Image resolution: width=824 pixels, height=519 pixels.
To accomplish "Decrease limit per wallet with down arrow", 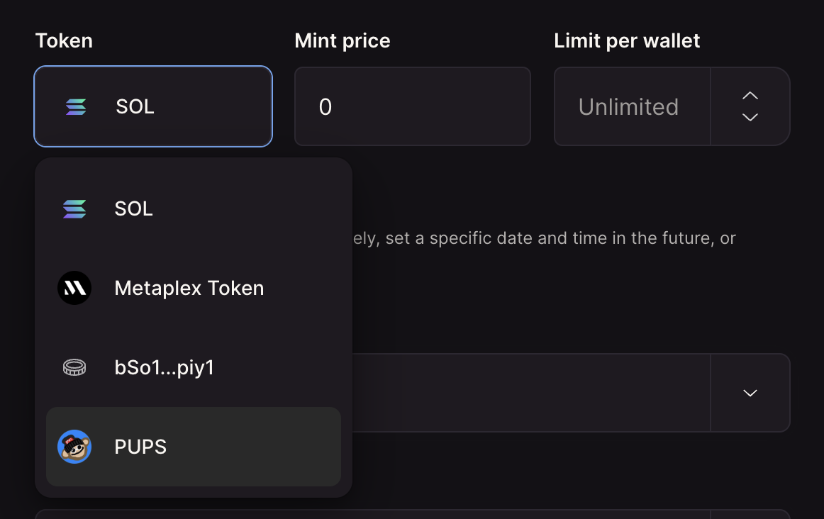I will pyautogui.click(x=750, y=117).
